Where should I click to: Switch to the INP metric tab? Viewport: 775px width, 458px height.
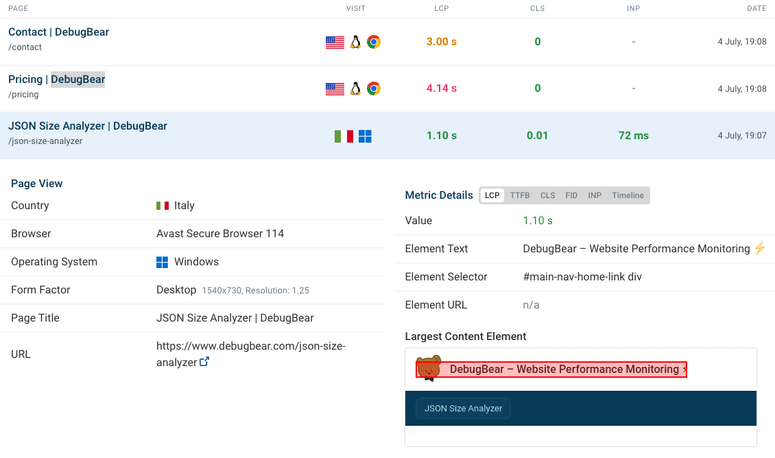(x=595, y=195)
